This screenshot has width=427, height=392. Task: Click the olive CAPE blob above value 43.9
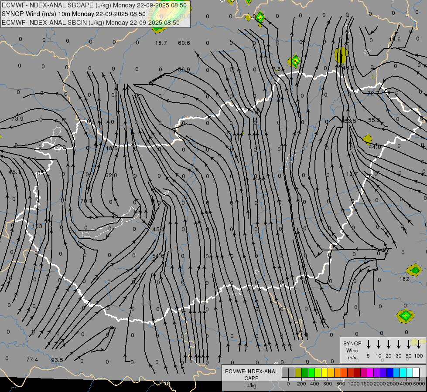click(x=341, y=55)
